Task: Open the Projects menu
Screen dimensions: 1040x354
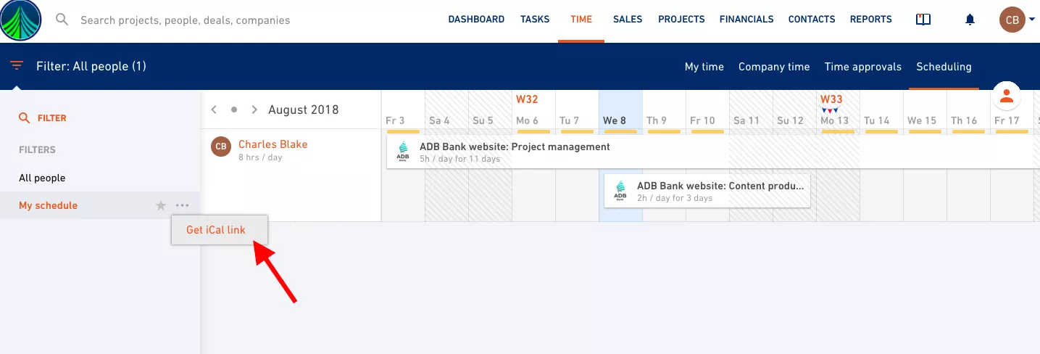Action: pos(681,20)
